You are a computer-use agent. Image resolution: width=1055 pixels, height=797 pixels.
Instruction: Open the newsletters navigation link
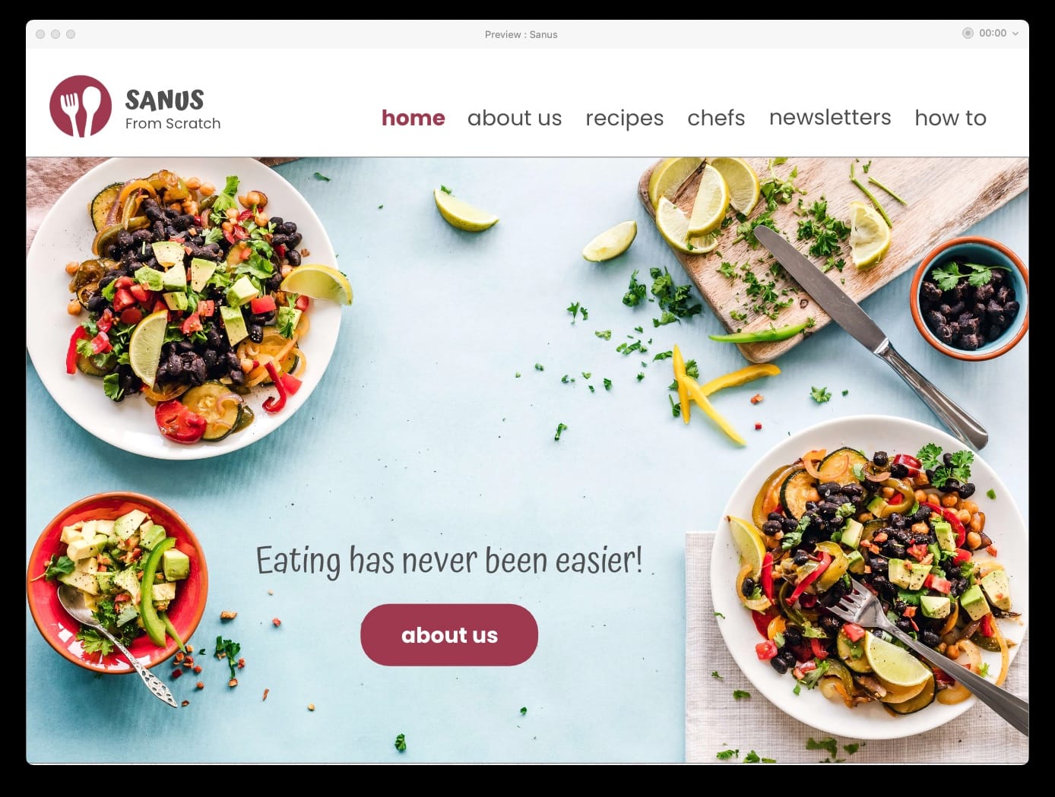pos(830,118)
